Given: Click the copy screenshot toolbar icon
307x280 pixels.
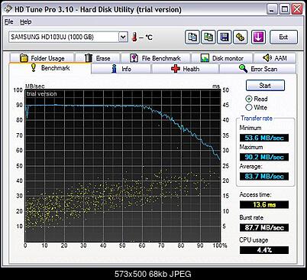Looking at the screenshot, I should (208, 37).
